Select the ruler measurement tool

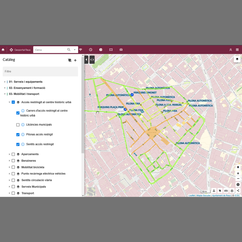226,191
